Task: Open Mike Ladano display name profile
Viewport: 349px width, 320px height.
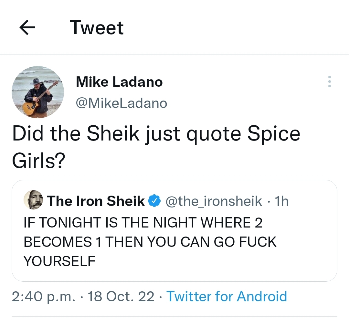Action: click(119, 82)
